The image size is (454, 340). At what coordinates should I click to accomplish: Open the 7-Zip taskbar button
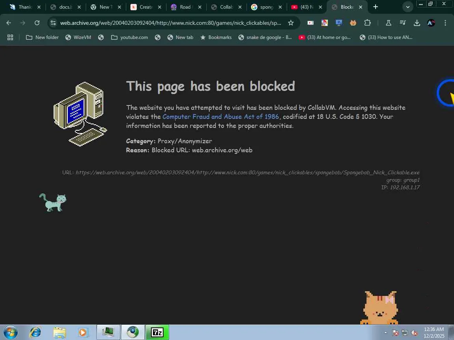click(157, 332)
